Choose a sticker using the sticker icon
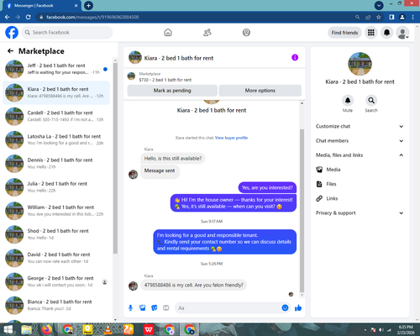This screenshot has height=336, width=420. 155,308
